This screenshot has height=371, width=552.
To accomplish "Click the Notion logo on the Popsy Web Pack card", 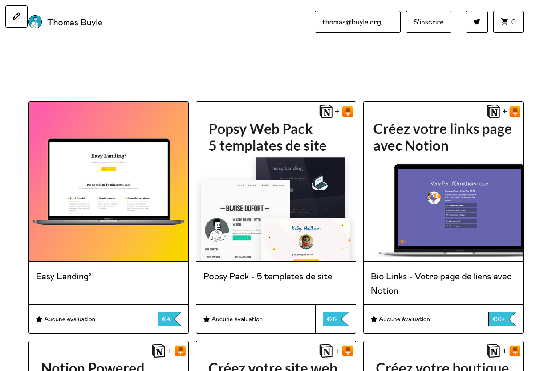I will 326,112.
